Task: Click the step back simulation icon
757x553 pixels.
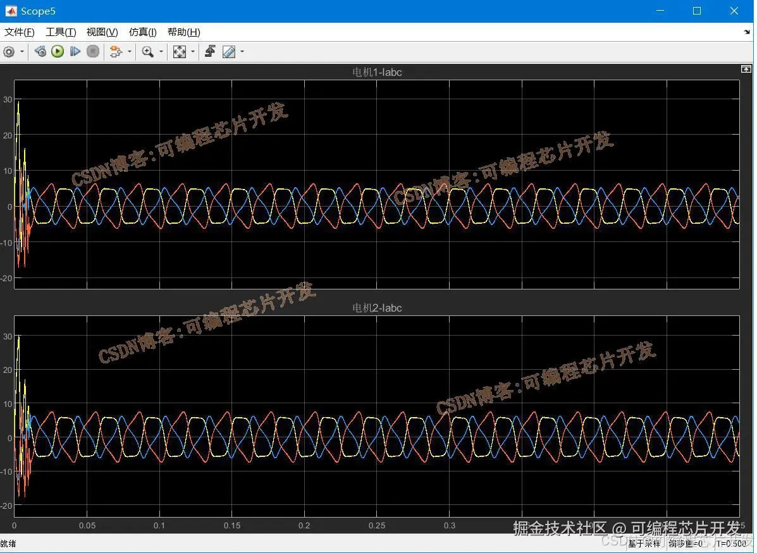Action: click(40, 51)
